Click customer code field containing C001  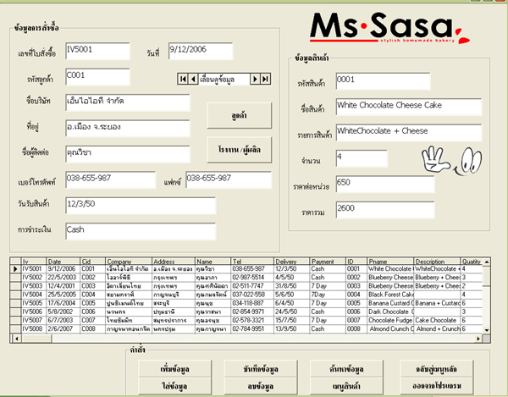pos(97,77)
